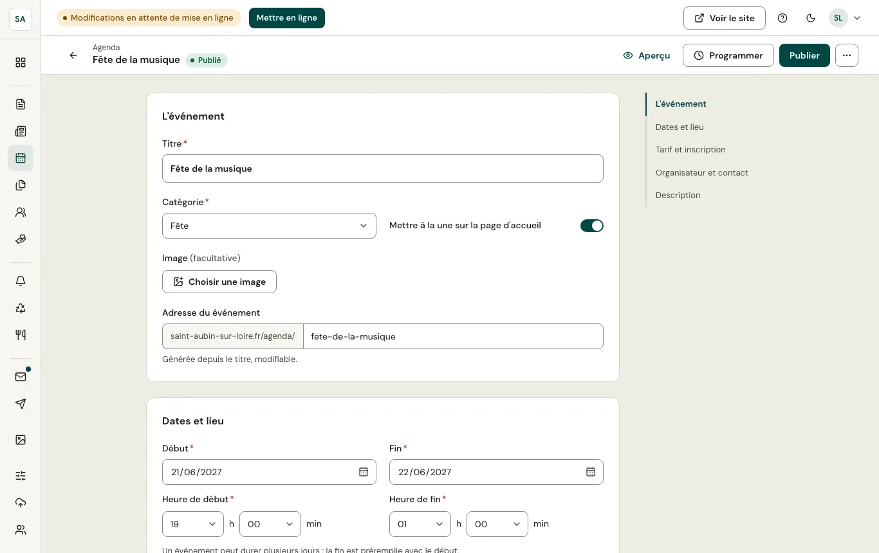Click the SA site logo
The width and height of the screenshot is (879, 553).
tap(21, 19)
